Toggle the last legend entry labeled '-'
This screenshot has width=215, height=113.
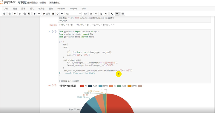[x=141, y=86]
